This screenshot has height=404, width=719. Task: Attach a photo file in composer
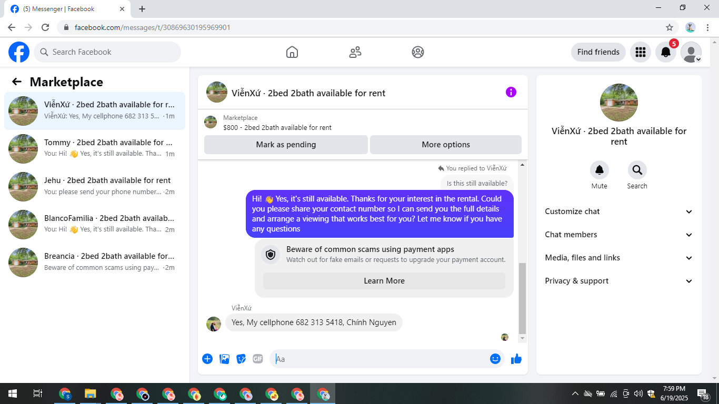coord(224,359)
